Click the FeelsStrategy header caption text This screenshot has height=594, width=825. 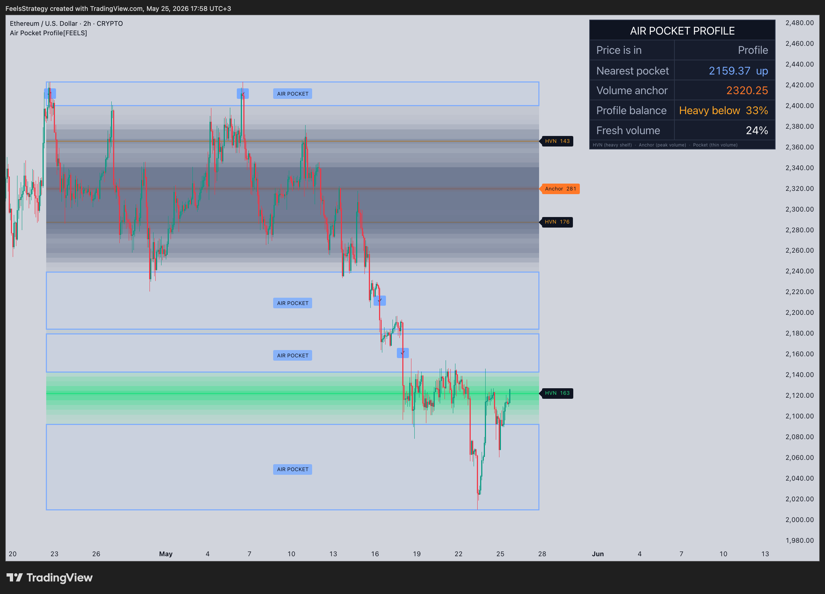click(x=118, y=8)
